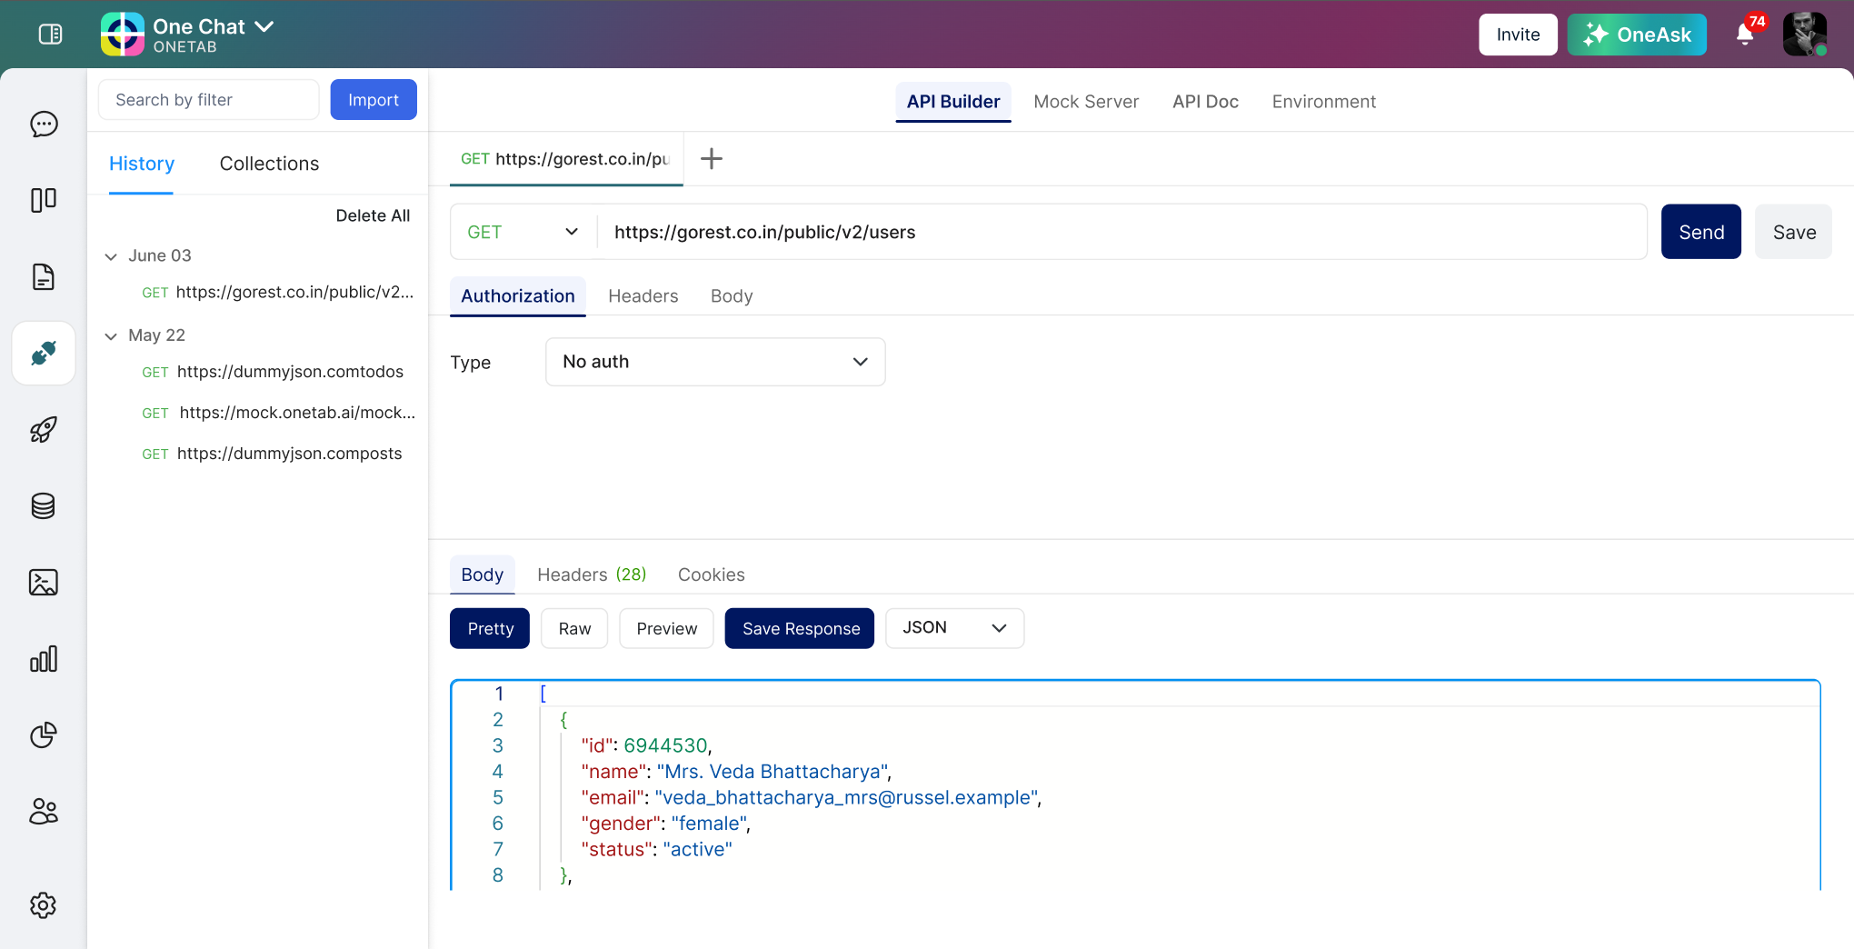
Task: Enable Preview mode for the response body
Action: point(666,628)
